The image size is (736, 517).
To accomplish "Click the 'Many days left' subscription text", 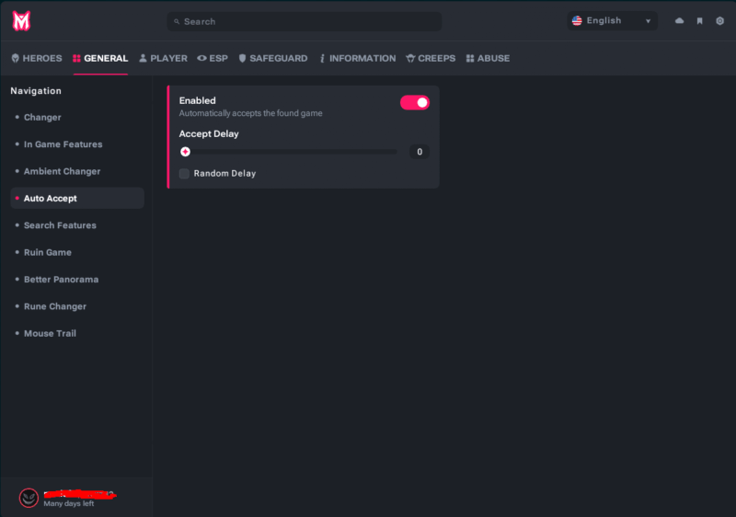I will click(68, 503).
